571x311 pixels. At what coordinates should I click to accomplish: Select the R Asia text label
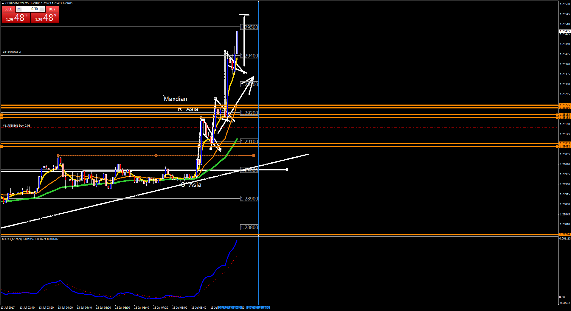click(188, 109)
